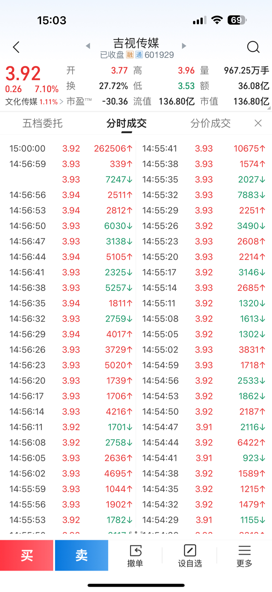
Task: Expand quote details corner triangle
Action: click(x=269, y=108)
